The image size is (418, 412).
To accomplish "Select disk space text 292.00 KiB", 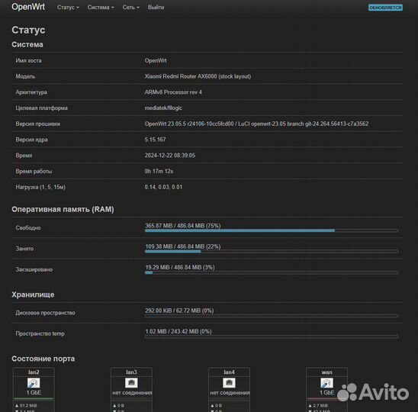I will pyautogui.click(x=159, y=311).
